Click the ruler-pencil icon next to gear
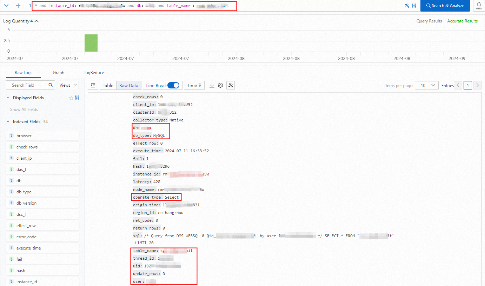The width and height of the screenshot is (485, 286). (x=231, y=85)
